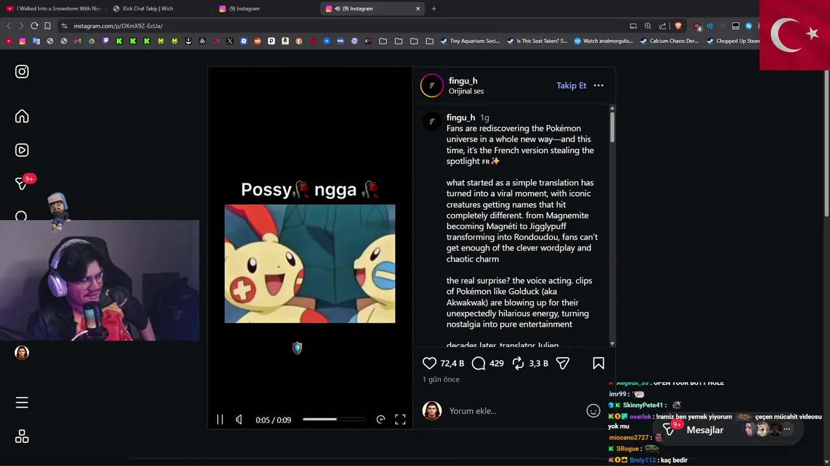
Task: Click the Plusle Minun video frame
Action: (310, 263)
